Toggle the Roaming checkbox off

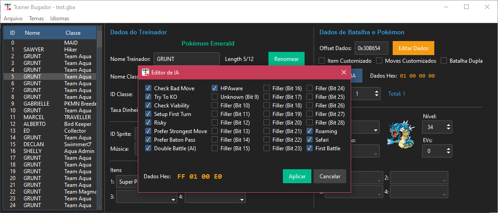(310, 131)
